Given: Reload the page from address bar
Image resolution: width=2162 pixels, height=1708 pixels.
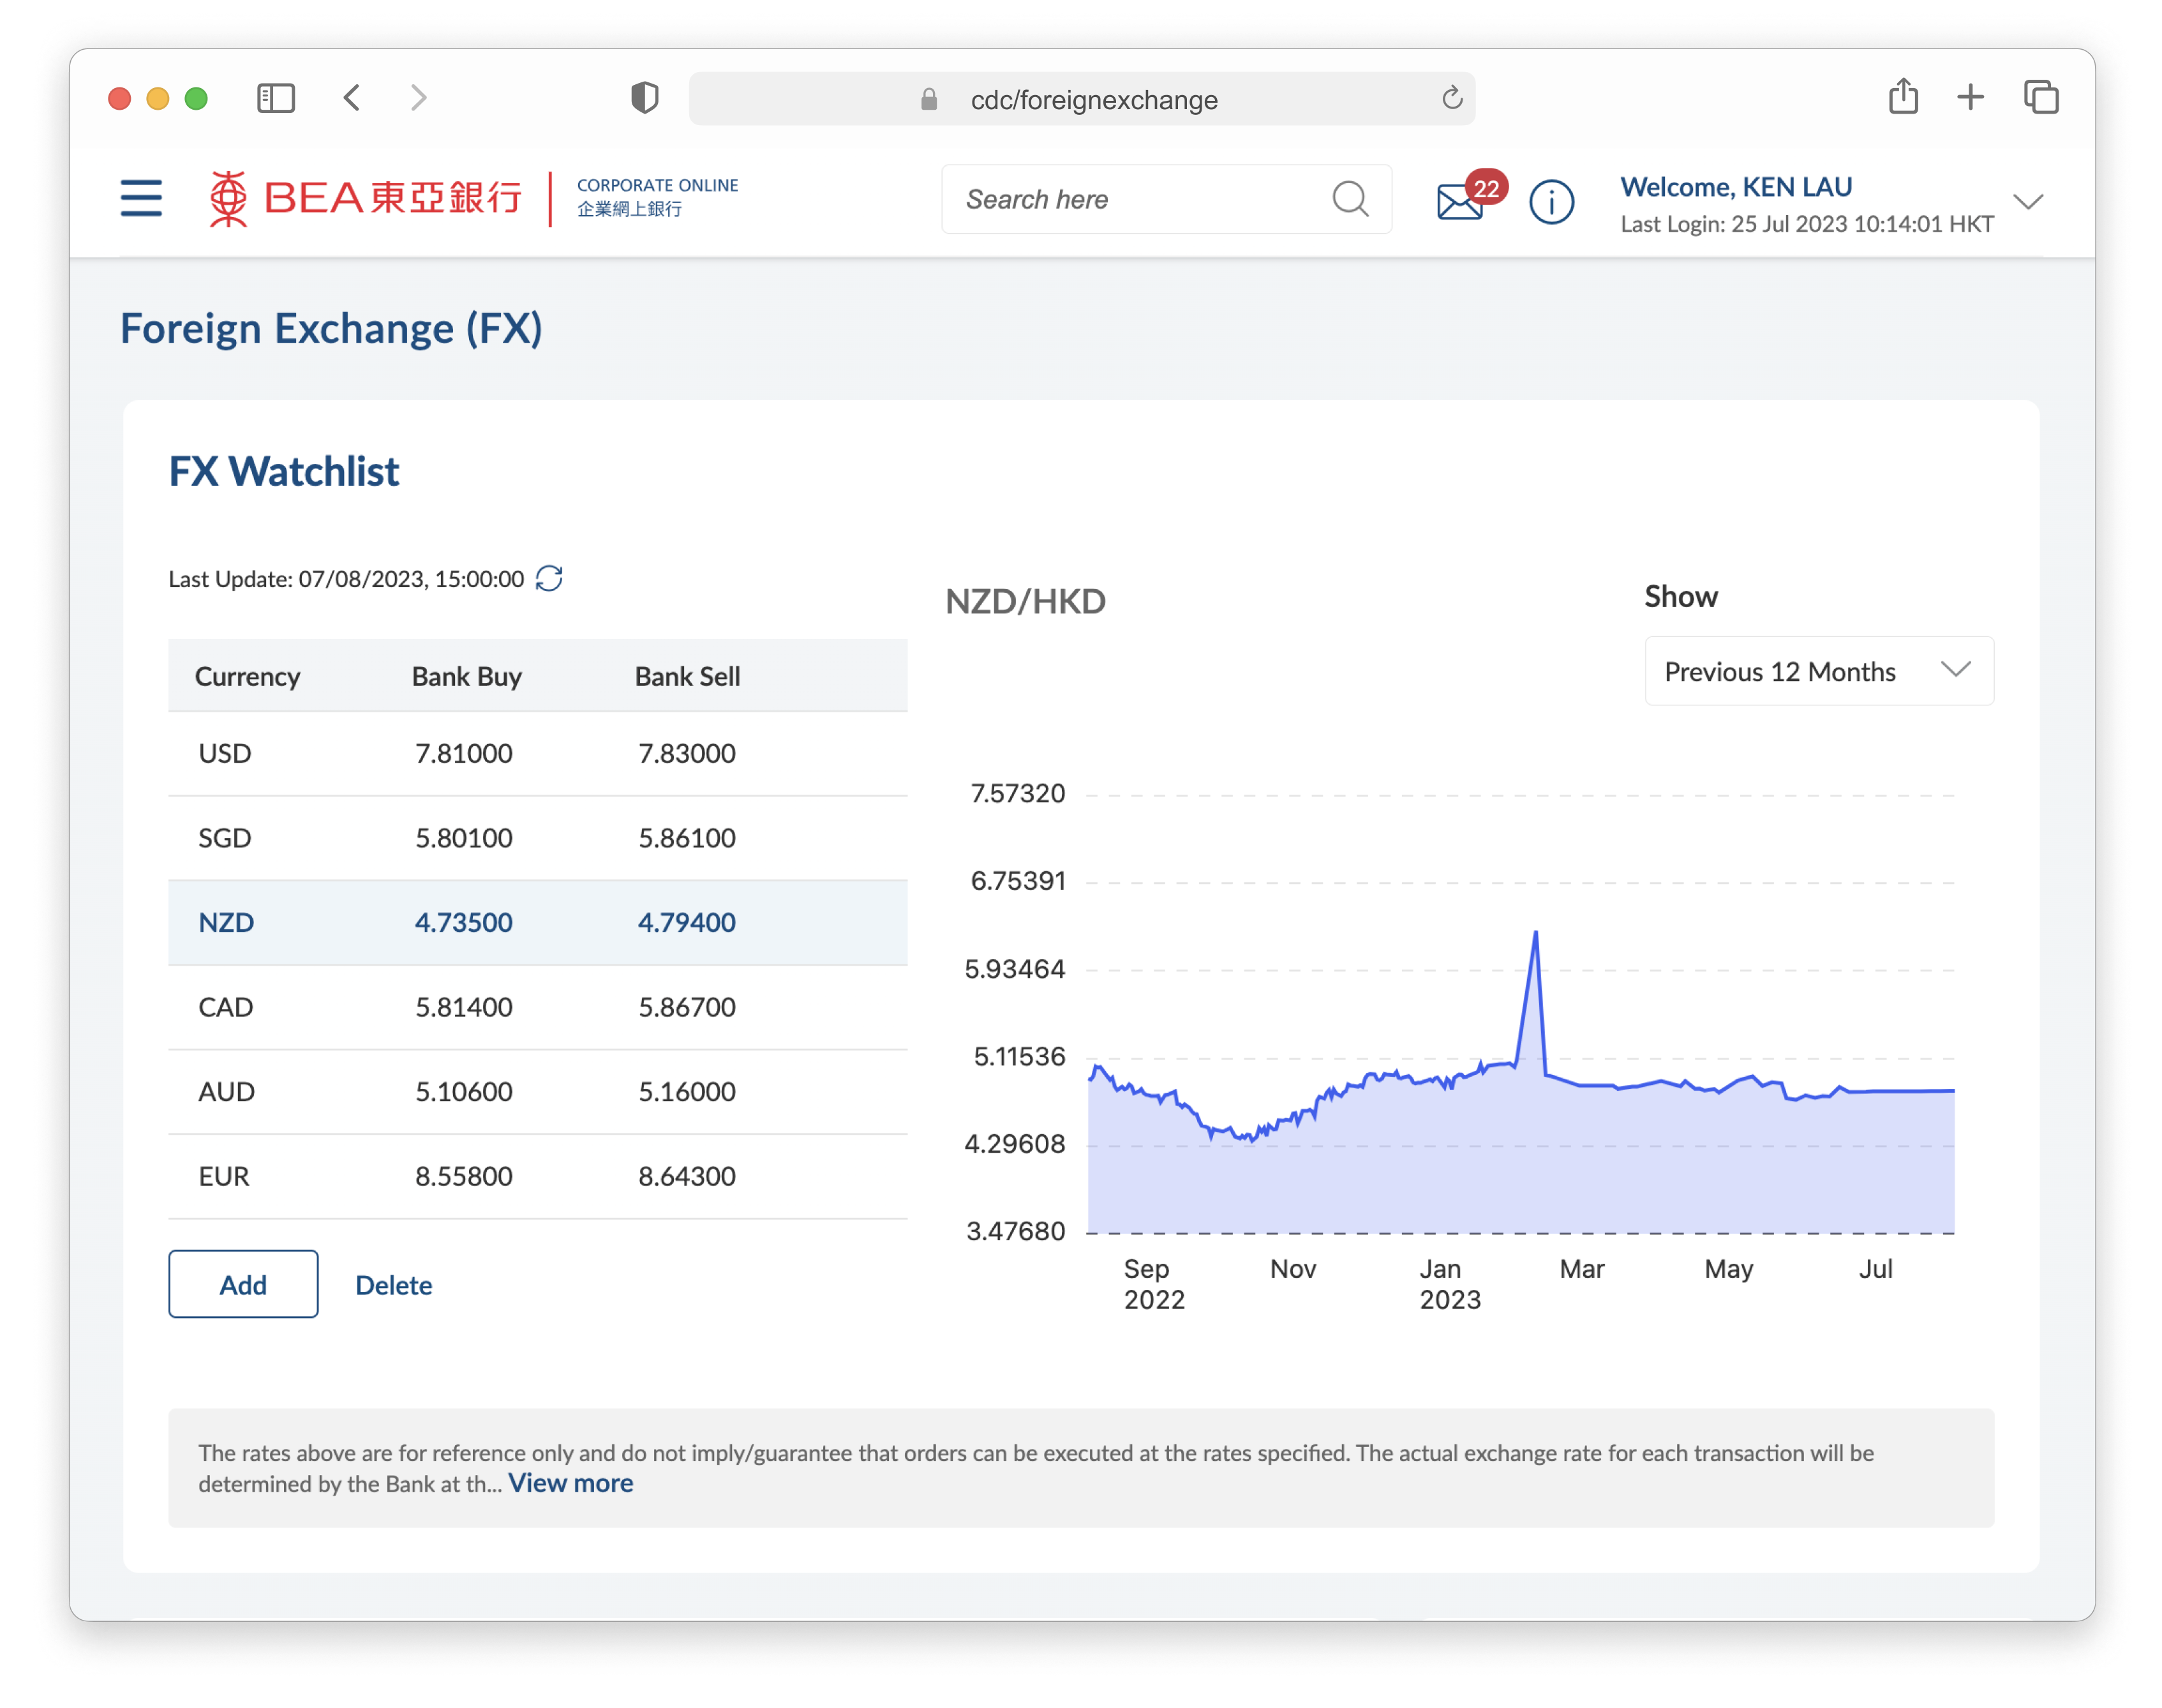Looking at the screenshot, I should [x=1451, y=98].
